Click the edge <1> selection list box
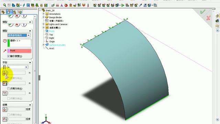220x124 pixels. point(19,43)
